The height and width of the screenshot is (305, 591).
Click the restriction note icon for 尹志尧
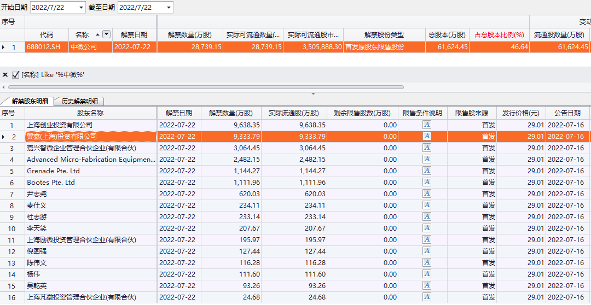427,194
